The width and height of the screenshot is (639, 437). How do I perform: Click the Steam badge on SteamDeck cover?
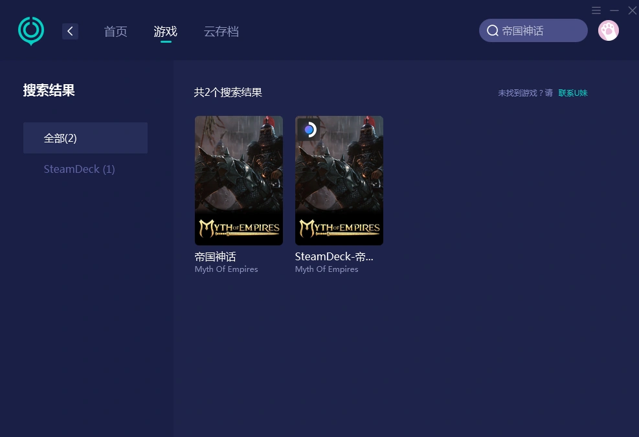click(309, 129)
